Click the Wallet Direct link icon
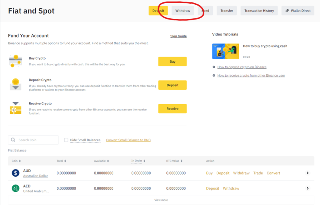 (x=287, y=11)
